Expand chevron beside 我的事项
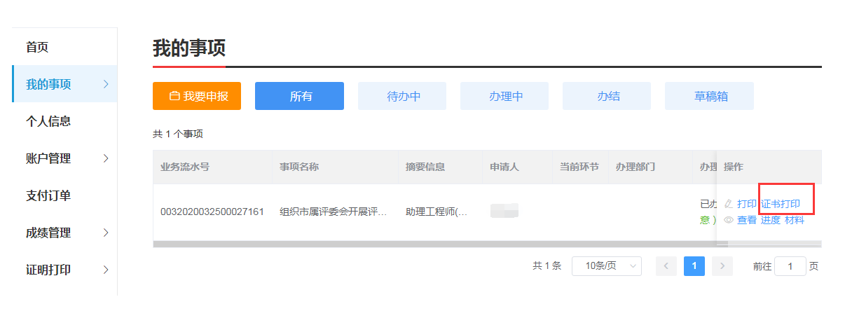Screen dimensions: 845x311 click(106, 85)
